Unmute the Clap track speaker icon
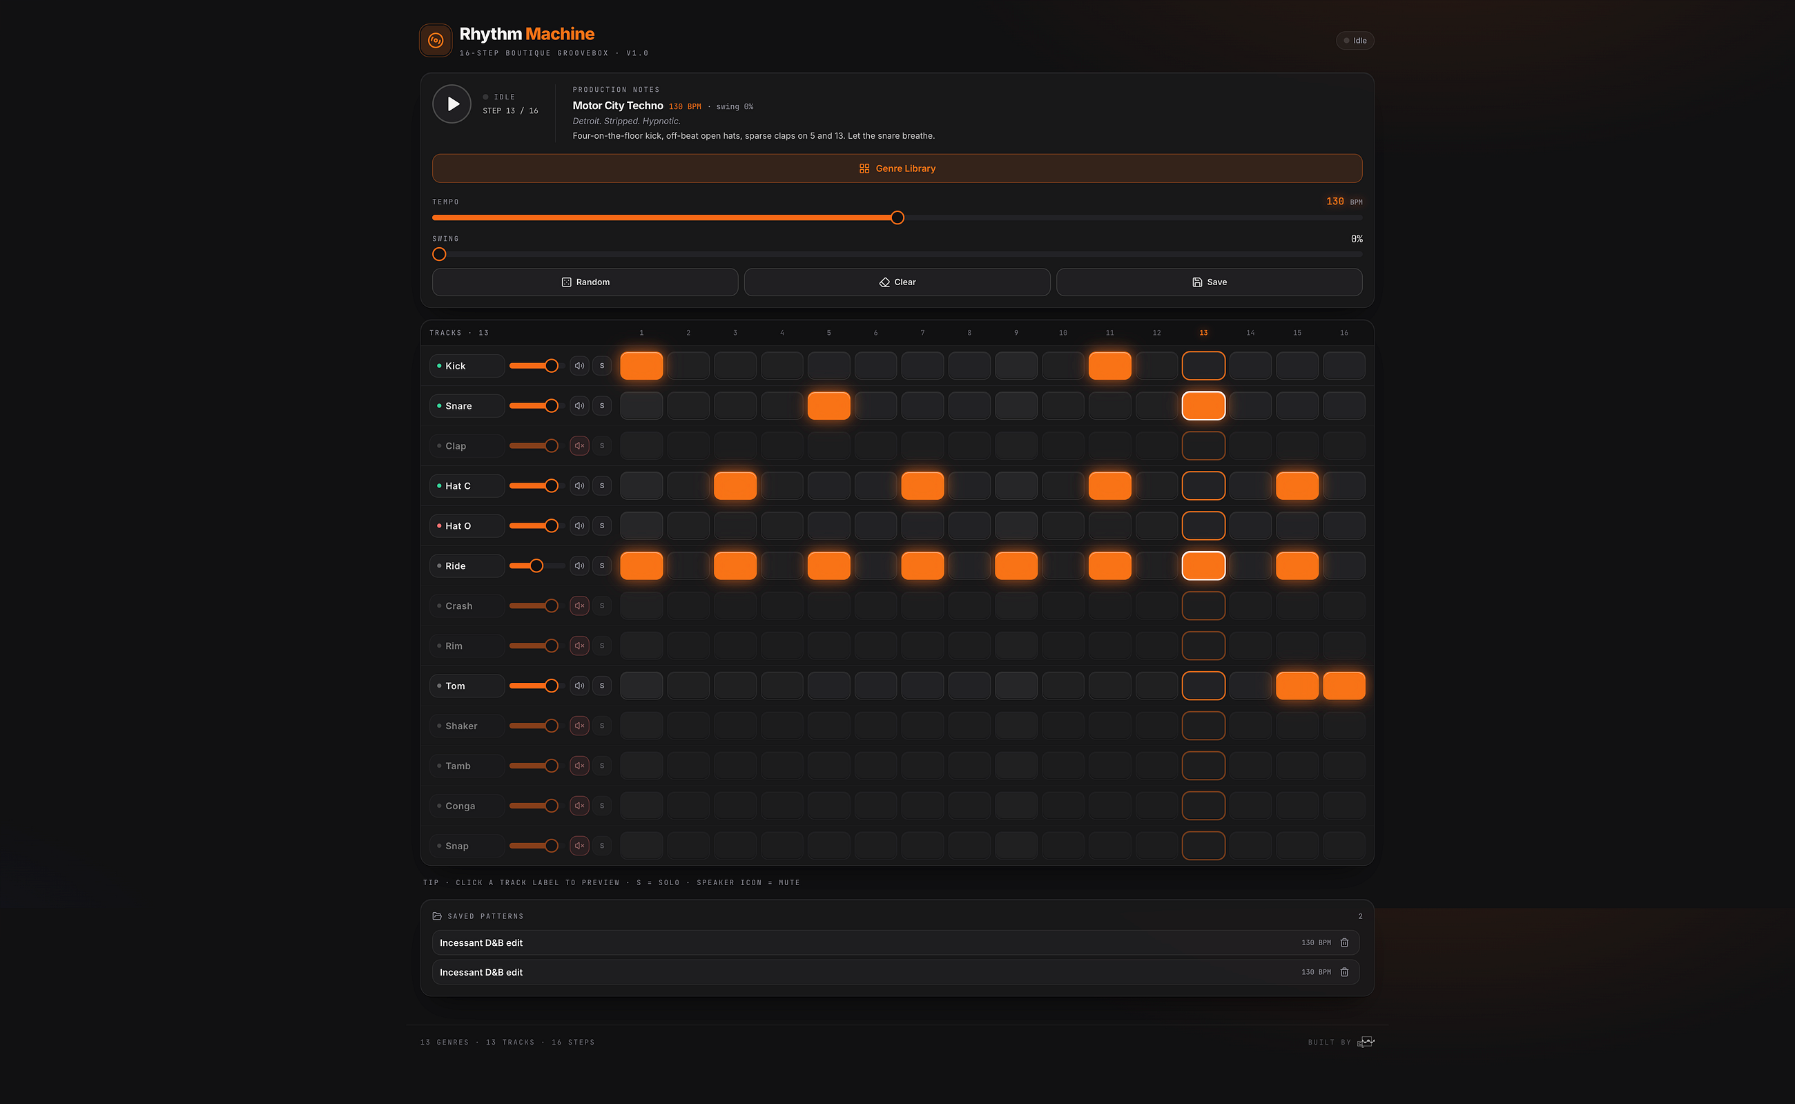Screen dimensions: 1795x1104 pyautogui.click(x=580, y=445)
